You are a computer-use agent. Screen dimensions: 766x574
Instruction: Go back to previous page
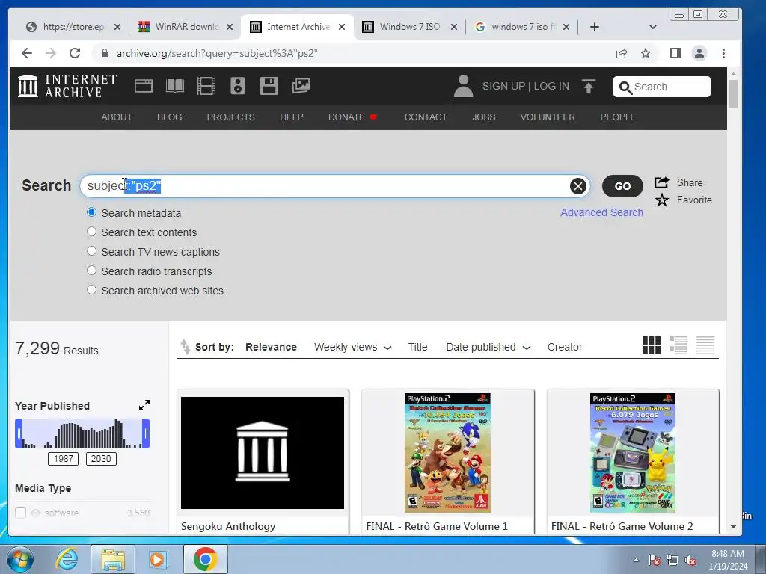click(x=27, y=53)
